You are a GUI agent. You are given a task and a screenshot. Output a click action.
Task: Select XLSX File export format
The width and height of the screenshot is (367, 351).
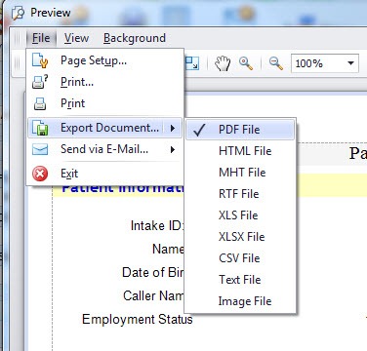point(240,237)
